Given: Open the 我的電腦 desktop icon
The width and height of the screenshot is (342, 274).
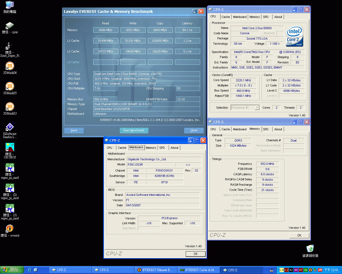Looking at the screenshot, I should pyautogui.click(x=10, y=7).
